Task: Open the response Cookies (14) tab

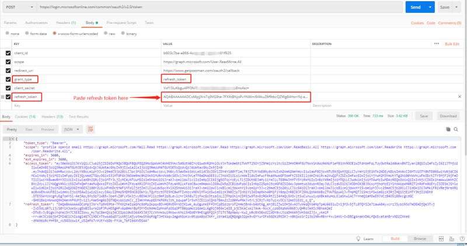Action: (25, 117)
